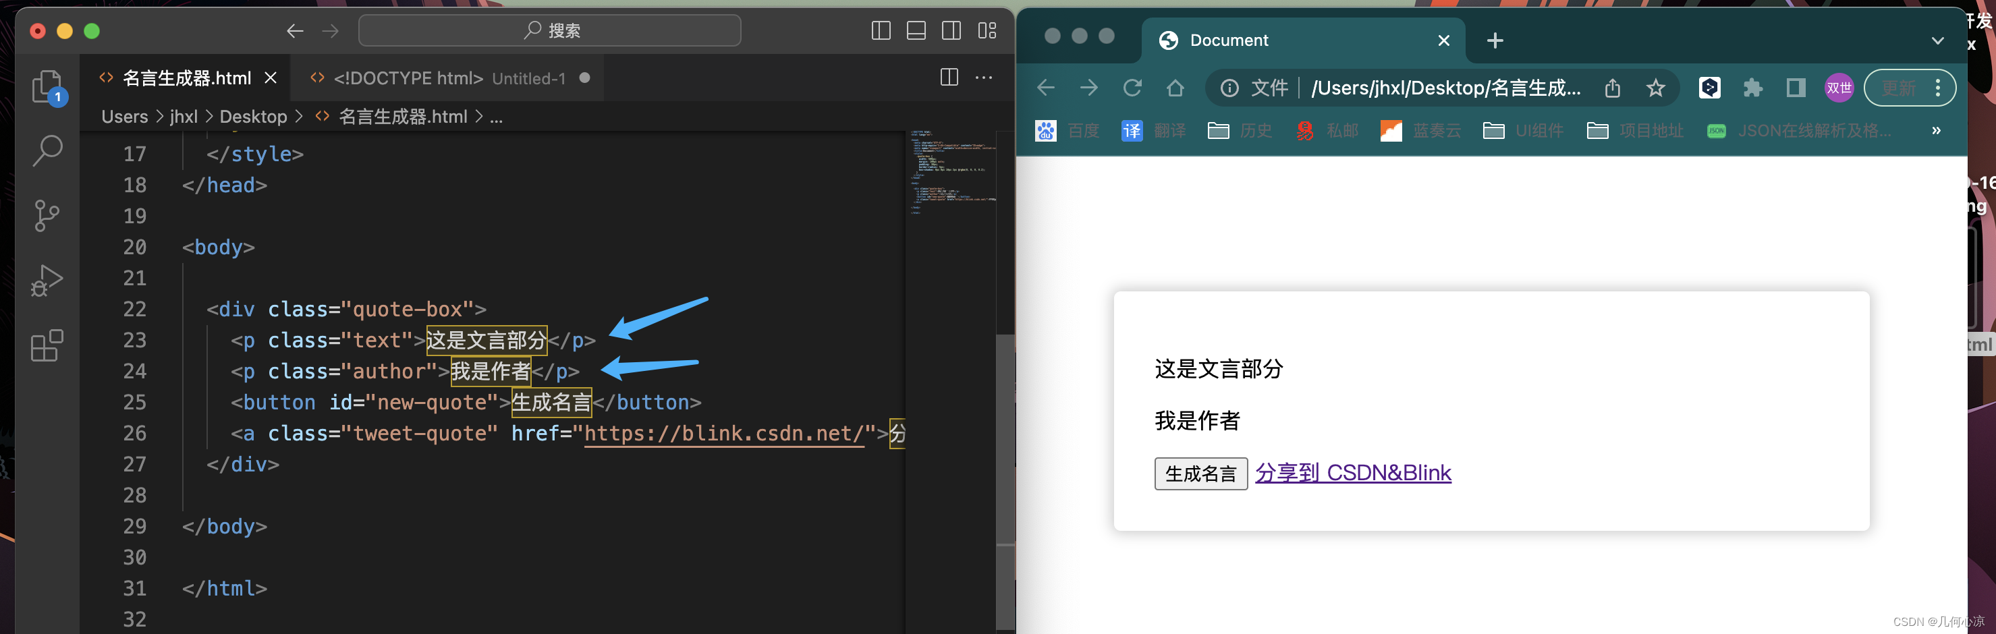Open the UI组件 bookmarks folder
The image size is (1996, 634).
[x=1522, y=131]
